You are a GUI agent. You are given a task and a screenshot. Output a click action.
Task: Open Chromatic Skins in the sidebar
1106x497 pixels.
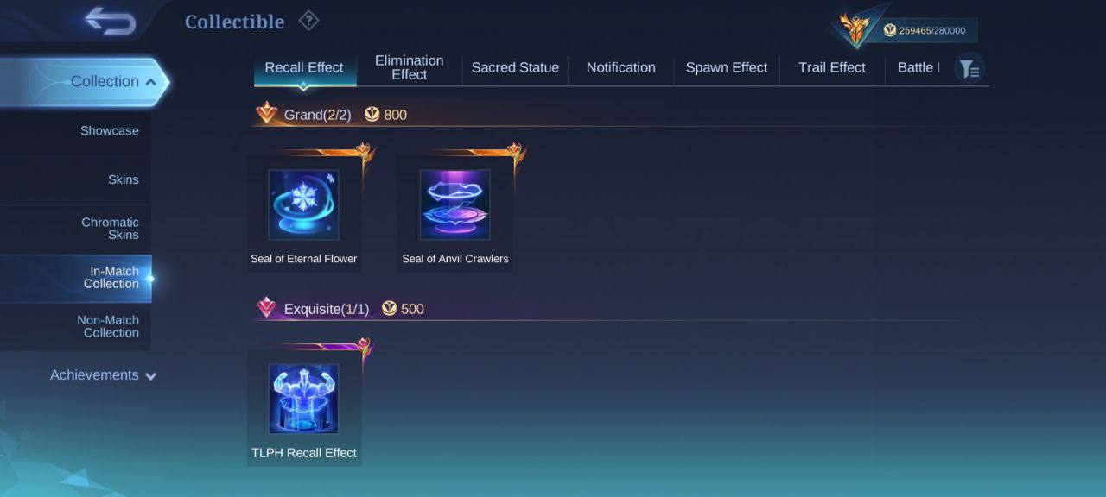pyautogui.click(x=110, y=228)
